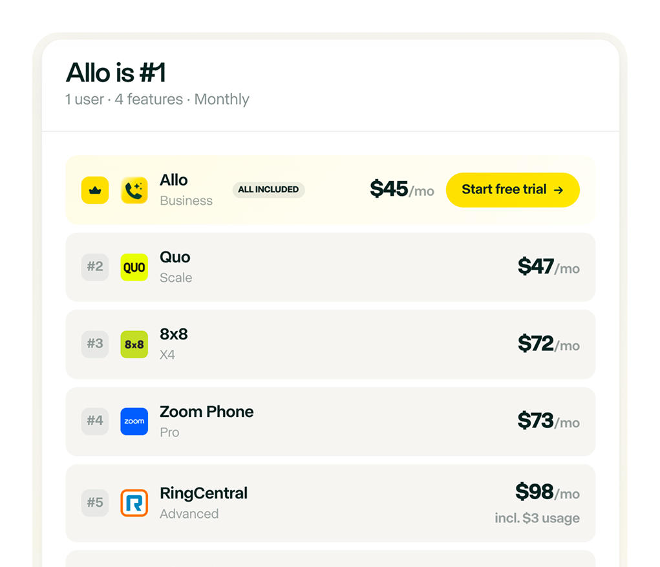Click the incl. $3 usage note
This screenshot has height=567, width=660.
pos(537,518)
